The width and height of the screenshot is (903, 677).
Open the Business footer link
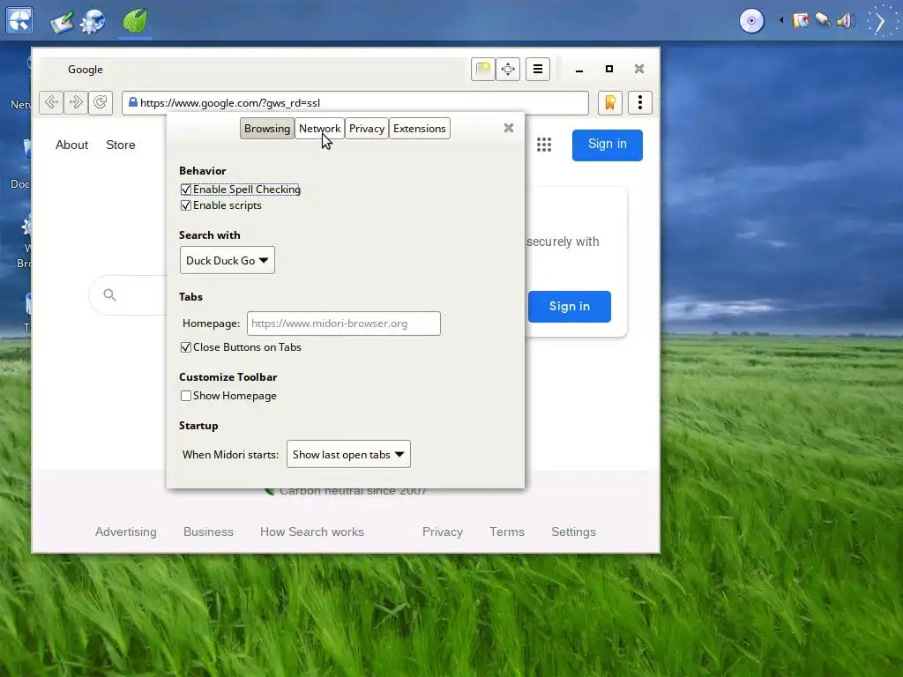click(x=208, y=532)
